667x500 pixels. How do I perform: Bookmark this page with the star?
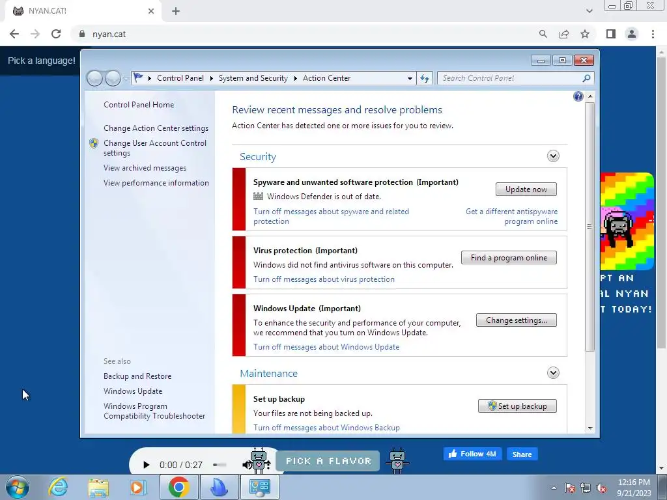585,34
